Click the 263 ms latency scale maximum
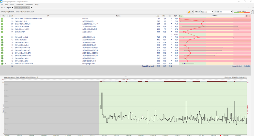The image size is (254, 136). click(x=248, y=16)
